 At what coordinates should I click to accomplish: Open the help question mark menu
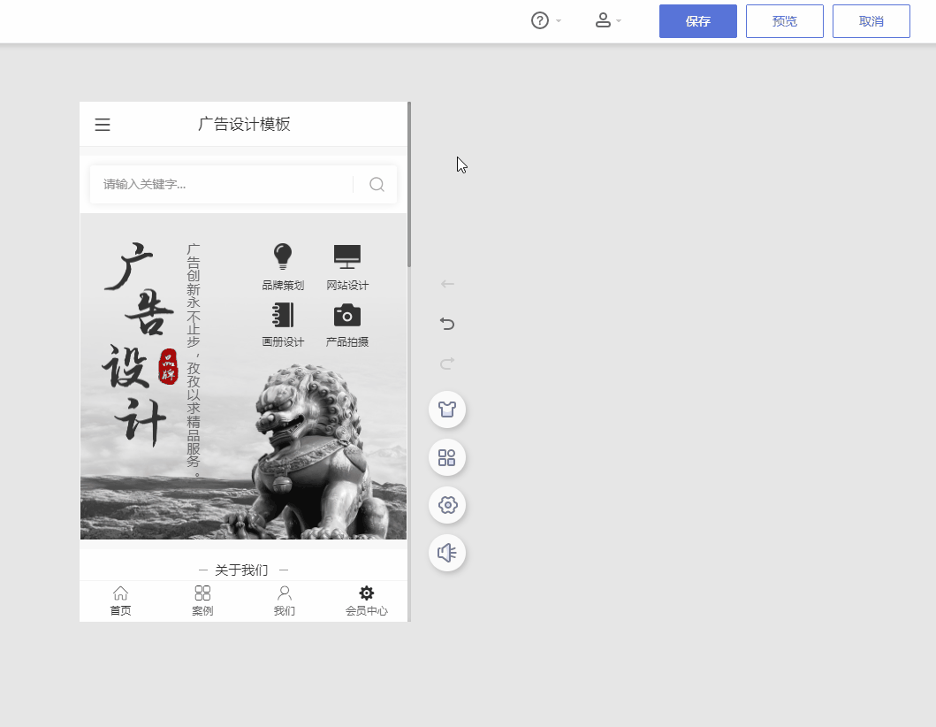point(540,21)
